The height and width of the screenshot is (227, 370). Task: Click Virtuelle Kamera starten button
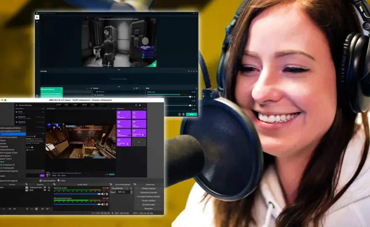(149, 197)
